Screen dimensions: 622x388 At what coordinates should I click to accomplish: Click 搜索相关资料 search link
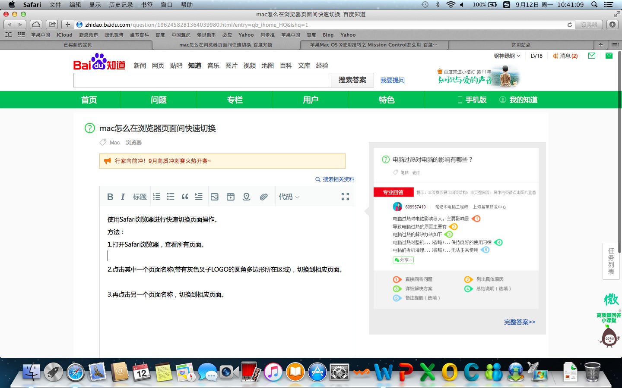pyautogui.click(x=335, y=179)
